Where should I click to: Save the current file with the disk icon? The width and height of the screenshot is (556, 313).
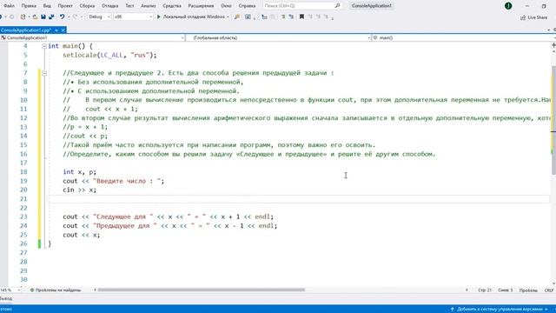pos(43,17)
